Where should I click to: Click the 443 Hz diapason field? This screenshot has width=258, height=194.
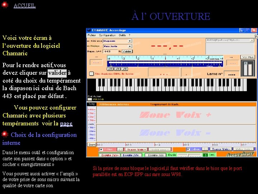pyautogui.click(x=110, y=51)
